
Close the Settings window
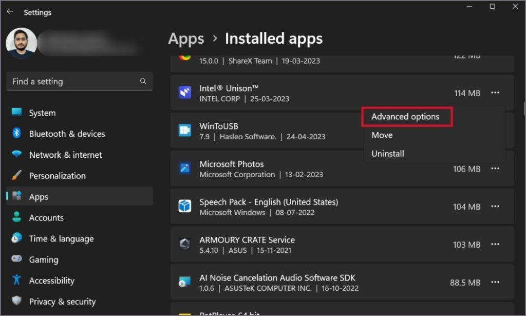tap(515, 6)
